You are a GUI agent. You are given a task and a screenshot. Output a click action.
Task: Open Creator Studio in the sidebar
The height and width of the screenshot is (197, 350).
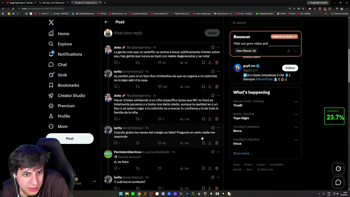pyautogui.click(x=67, y=95)
